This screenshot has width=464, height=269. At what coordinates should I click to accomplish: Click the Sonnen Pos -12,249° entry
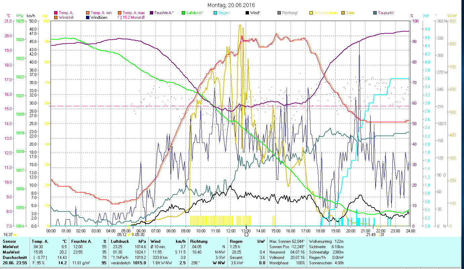[288, 247]
